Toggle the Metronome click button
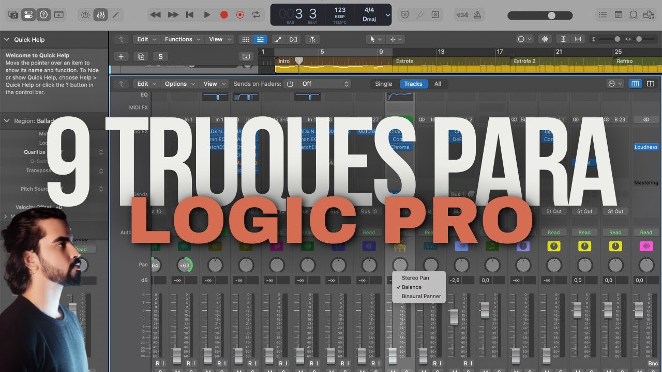 [x=477, y=15]
